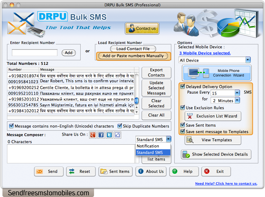Viewport: 265px width, 197px height.
Task: Click the blue info icon on About Us
Action: [x=141, y=171]
